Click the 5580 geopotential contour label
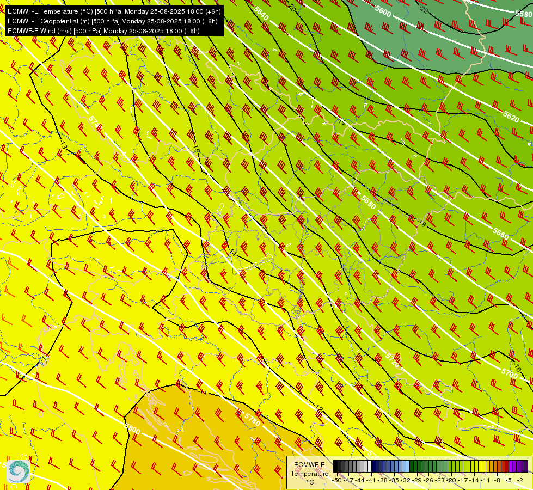 click(x=524, y=14)
